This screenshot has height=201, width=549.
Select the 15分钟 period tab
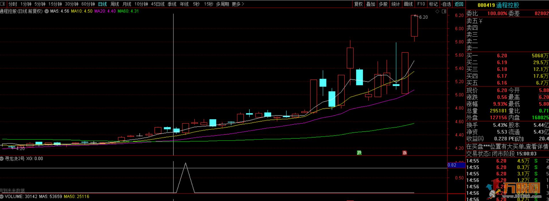pyautogui.click(x=55, y=4)
